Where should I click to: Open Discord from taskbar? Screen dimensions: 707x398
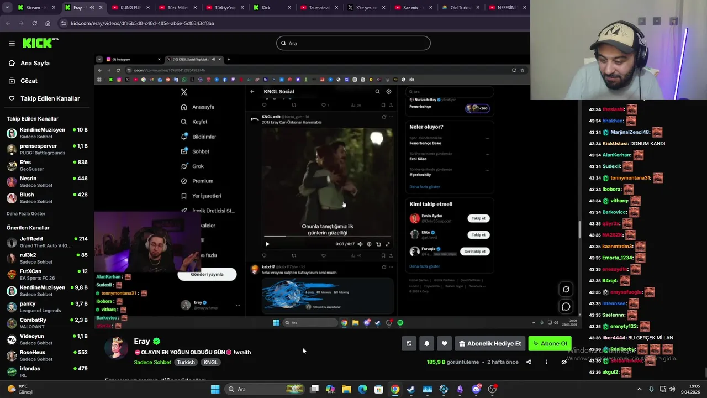[x=476, y=389]
